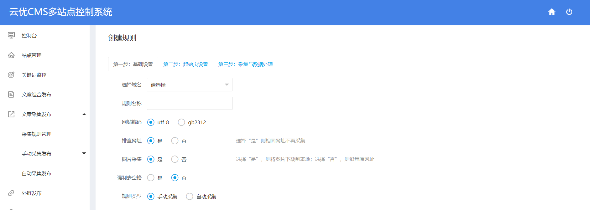Viewport: 590px width, 210px height.
Task: Set 排查网址 to 否
Action: (x=175, y=141)
